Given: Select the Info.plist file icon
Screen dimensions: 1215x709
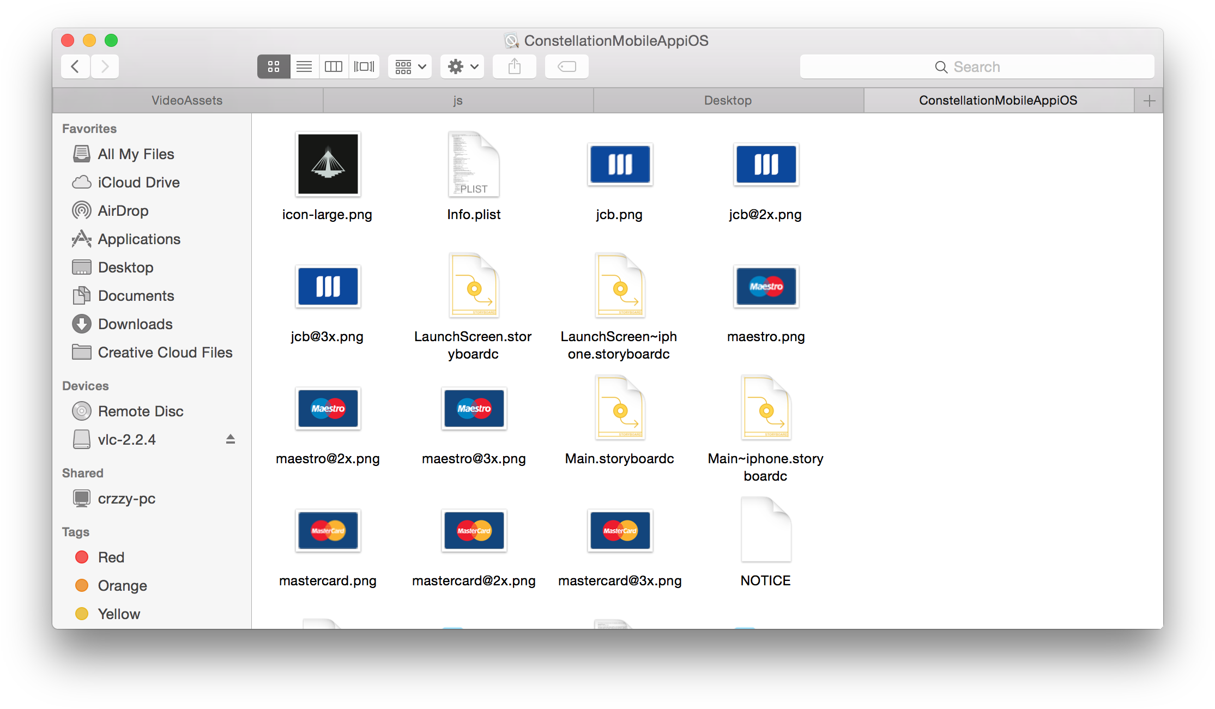Looking at the screenshot, I should (x=474, y=164).
